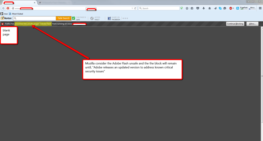Share the page via Facebook
Screen dimensions: 263x141
click(114, 18)
